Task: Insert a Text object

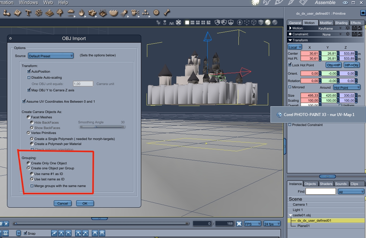Action: point(28,13)
